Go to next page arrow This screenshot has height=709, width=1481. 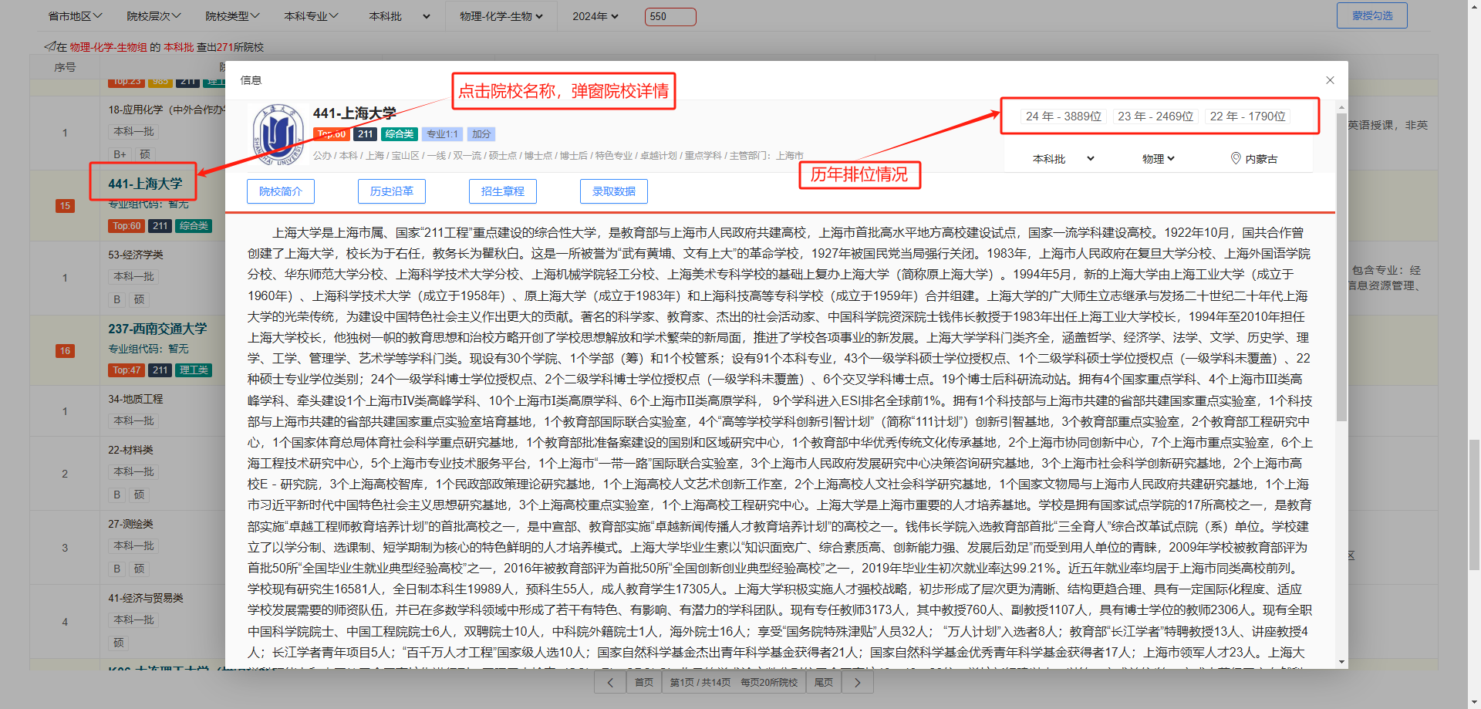pos(857,682)
